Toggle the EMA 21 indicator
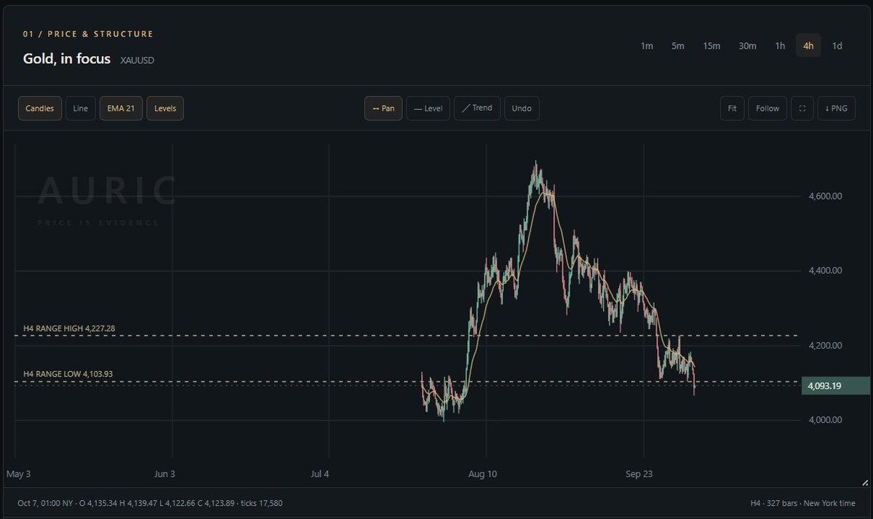The image size is (873, 519). pos(121,108)
